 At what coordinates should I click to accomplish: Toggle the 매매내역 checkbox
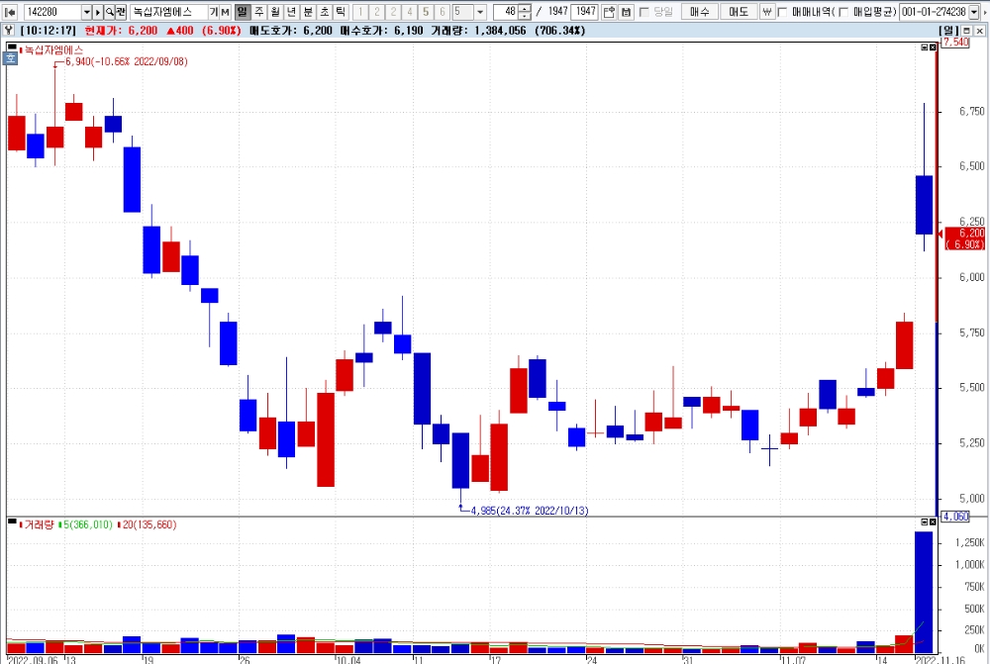tap(783, 12)
